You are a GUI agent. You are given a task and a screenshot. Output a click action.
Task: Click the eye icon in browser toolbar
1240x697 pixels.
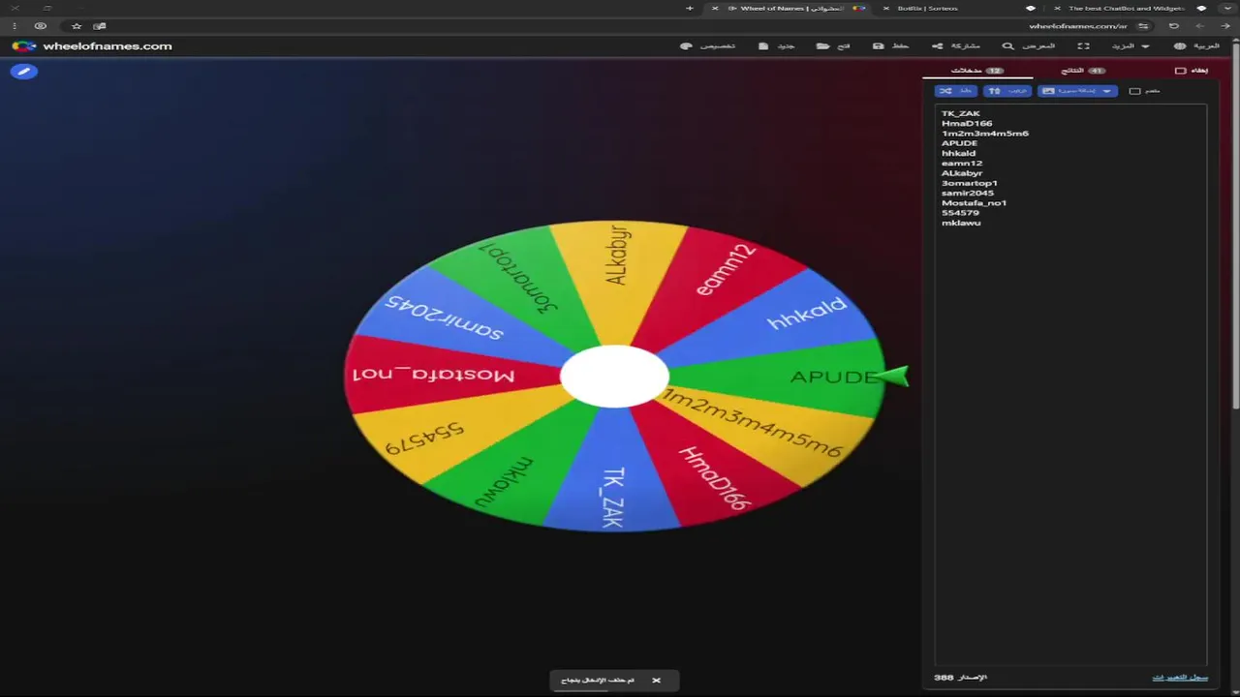click(x=41, y=26)
